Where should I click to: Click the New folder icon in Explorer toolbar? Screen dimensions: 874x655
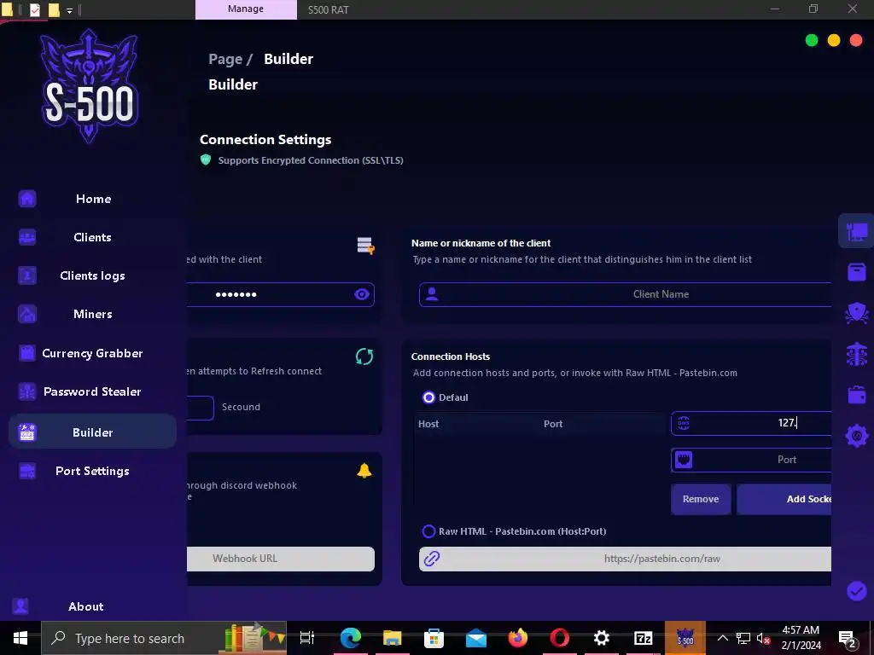(54, 10)
